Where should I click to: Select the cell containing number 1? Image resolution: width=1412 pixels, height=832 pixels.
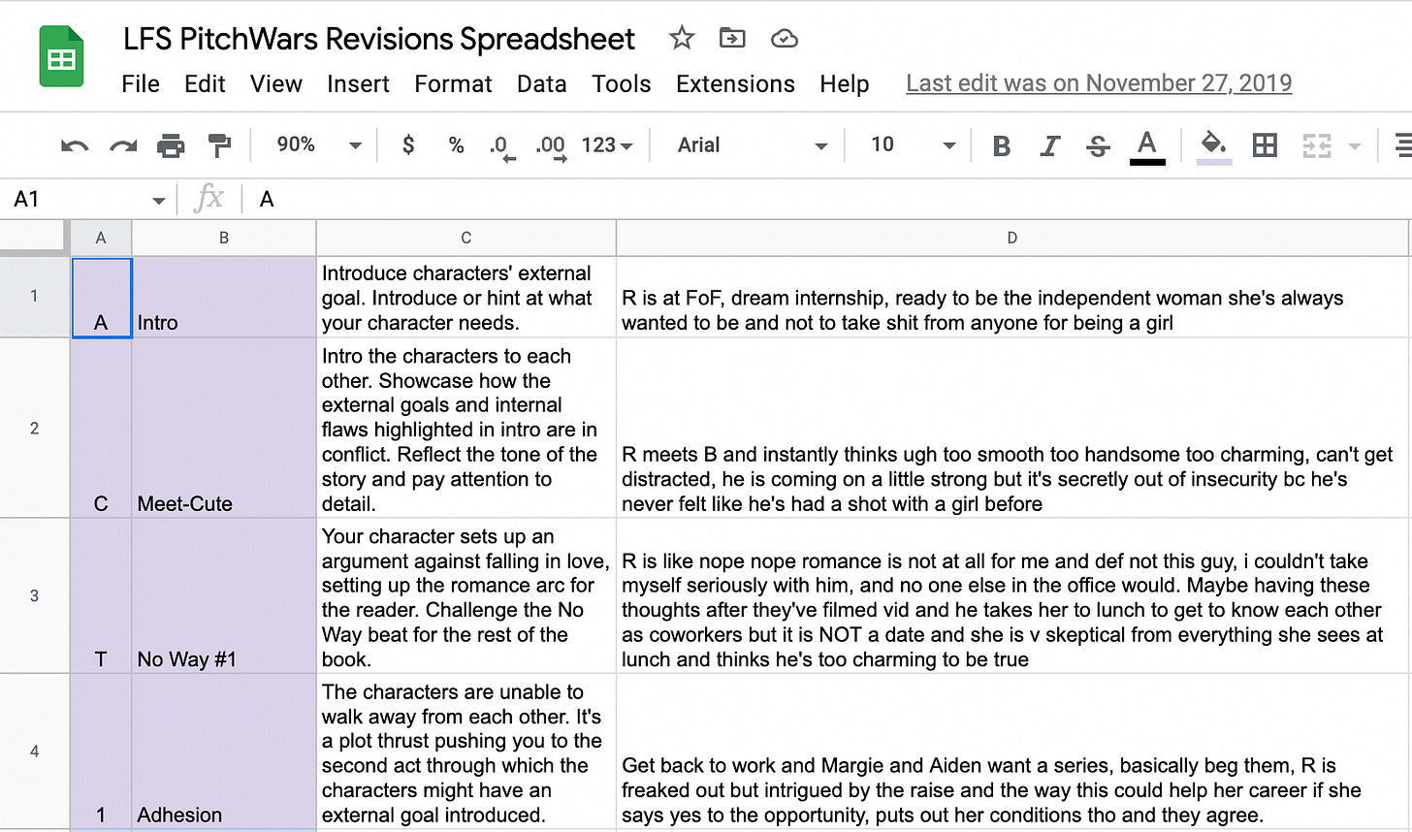101,751
